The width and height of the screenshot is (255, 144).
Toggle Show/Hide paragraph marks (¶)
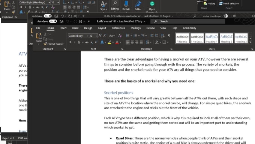(169, 36)
